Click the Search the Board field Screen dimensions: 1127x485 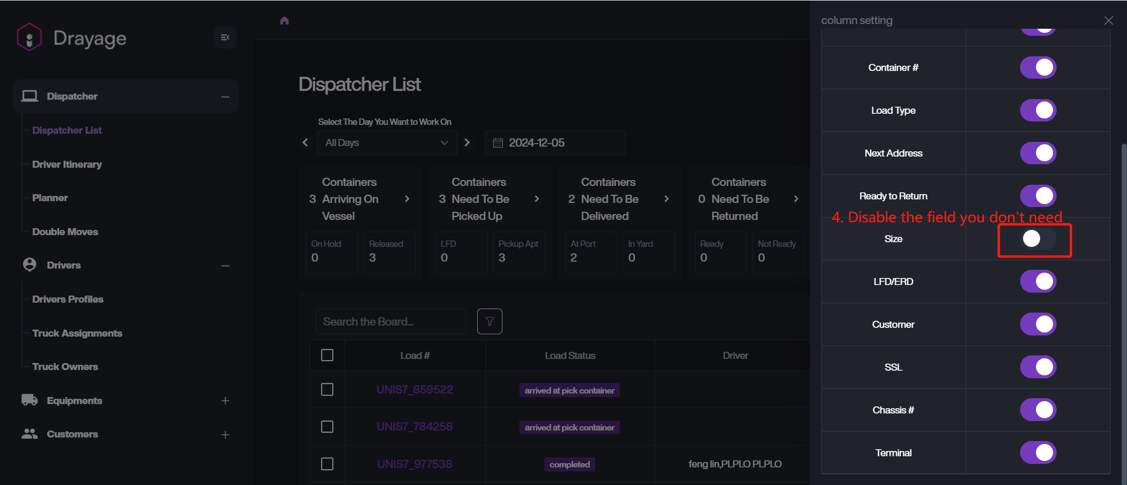(x=390, y=321)
